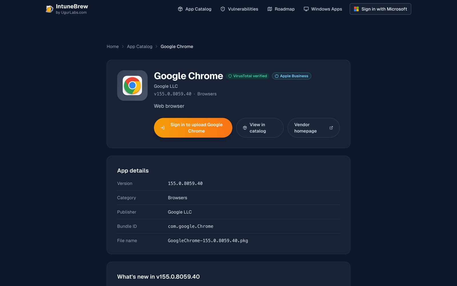Click the cube icon in View in catalog
Viewport: 457px width, 286px height.
tap(245, 128)
